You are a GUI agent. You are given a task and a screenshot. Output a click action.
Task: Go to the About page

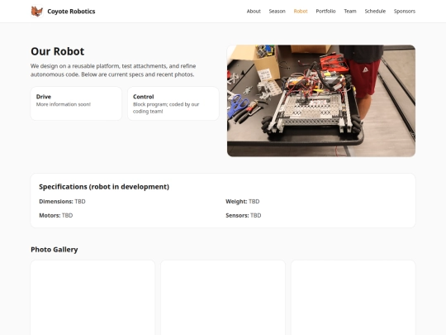pyautogui.click(x=254, y=11)
